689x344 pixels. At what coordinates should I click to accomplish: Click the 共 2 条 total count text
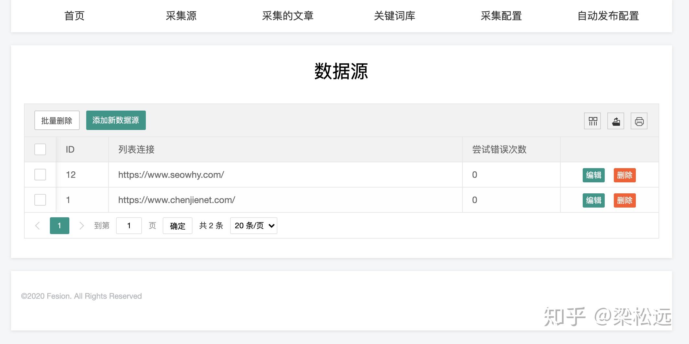click(x=211, y=225)
